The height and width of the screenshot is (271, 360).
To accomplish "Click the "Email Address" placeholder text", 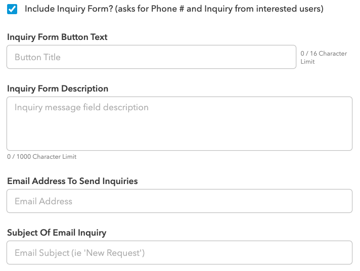I will (43, 201).
